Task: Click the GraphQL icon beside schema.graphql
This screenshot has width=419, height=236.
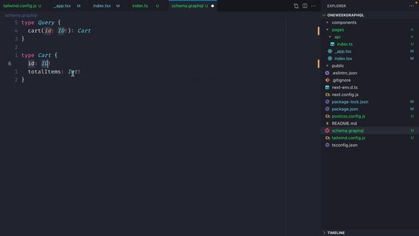Action: (327, 130)
